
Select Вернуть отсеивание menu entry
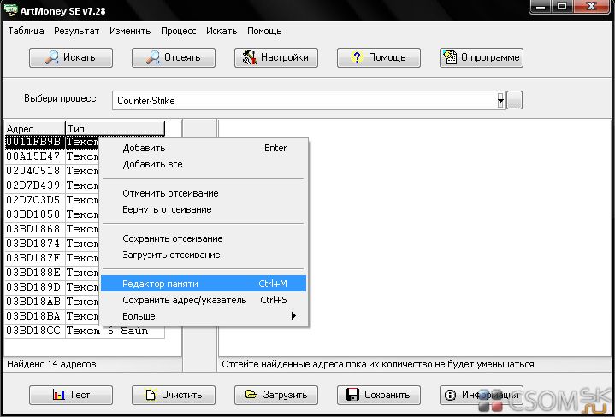204,209
